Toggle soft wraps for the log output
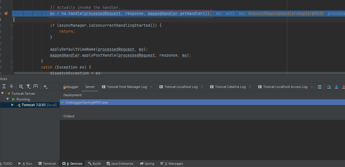Viewport: 345px width, 167px height. click(320, 86)
